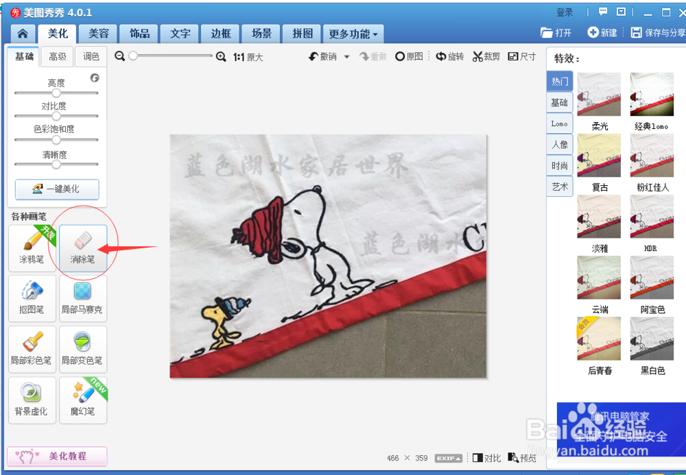Click 1:1 原大 actual size
The height and width of the screenshot is (475, 686).
248,58
